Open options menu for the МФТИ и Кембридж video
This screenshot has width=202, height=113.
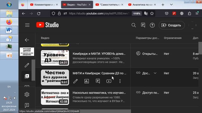[120, 81]
